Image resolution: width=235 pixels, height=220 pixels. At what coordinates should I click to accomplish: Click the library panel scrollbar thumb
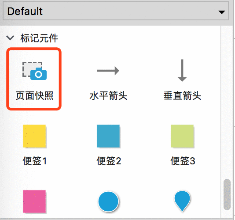227,194
